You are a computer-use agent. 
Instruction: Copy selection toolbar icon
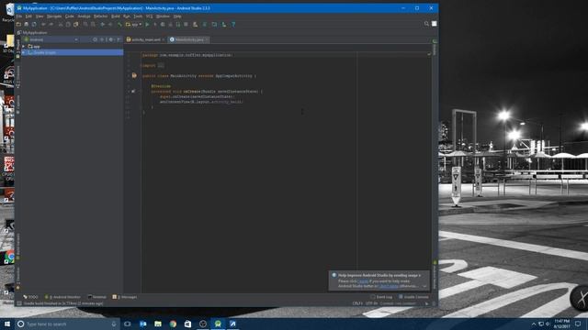68,25
